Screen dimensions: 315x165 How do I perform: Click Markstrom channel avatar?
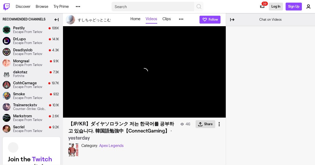(x=7, y=118)
